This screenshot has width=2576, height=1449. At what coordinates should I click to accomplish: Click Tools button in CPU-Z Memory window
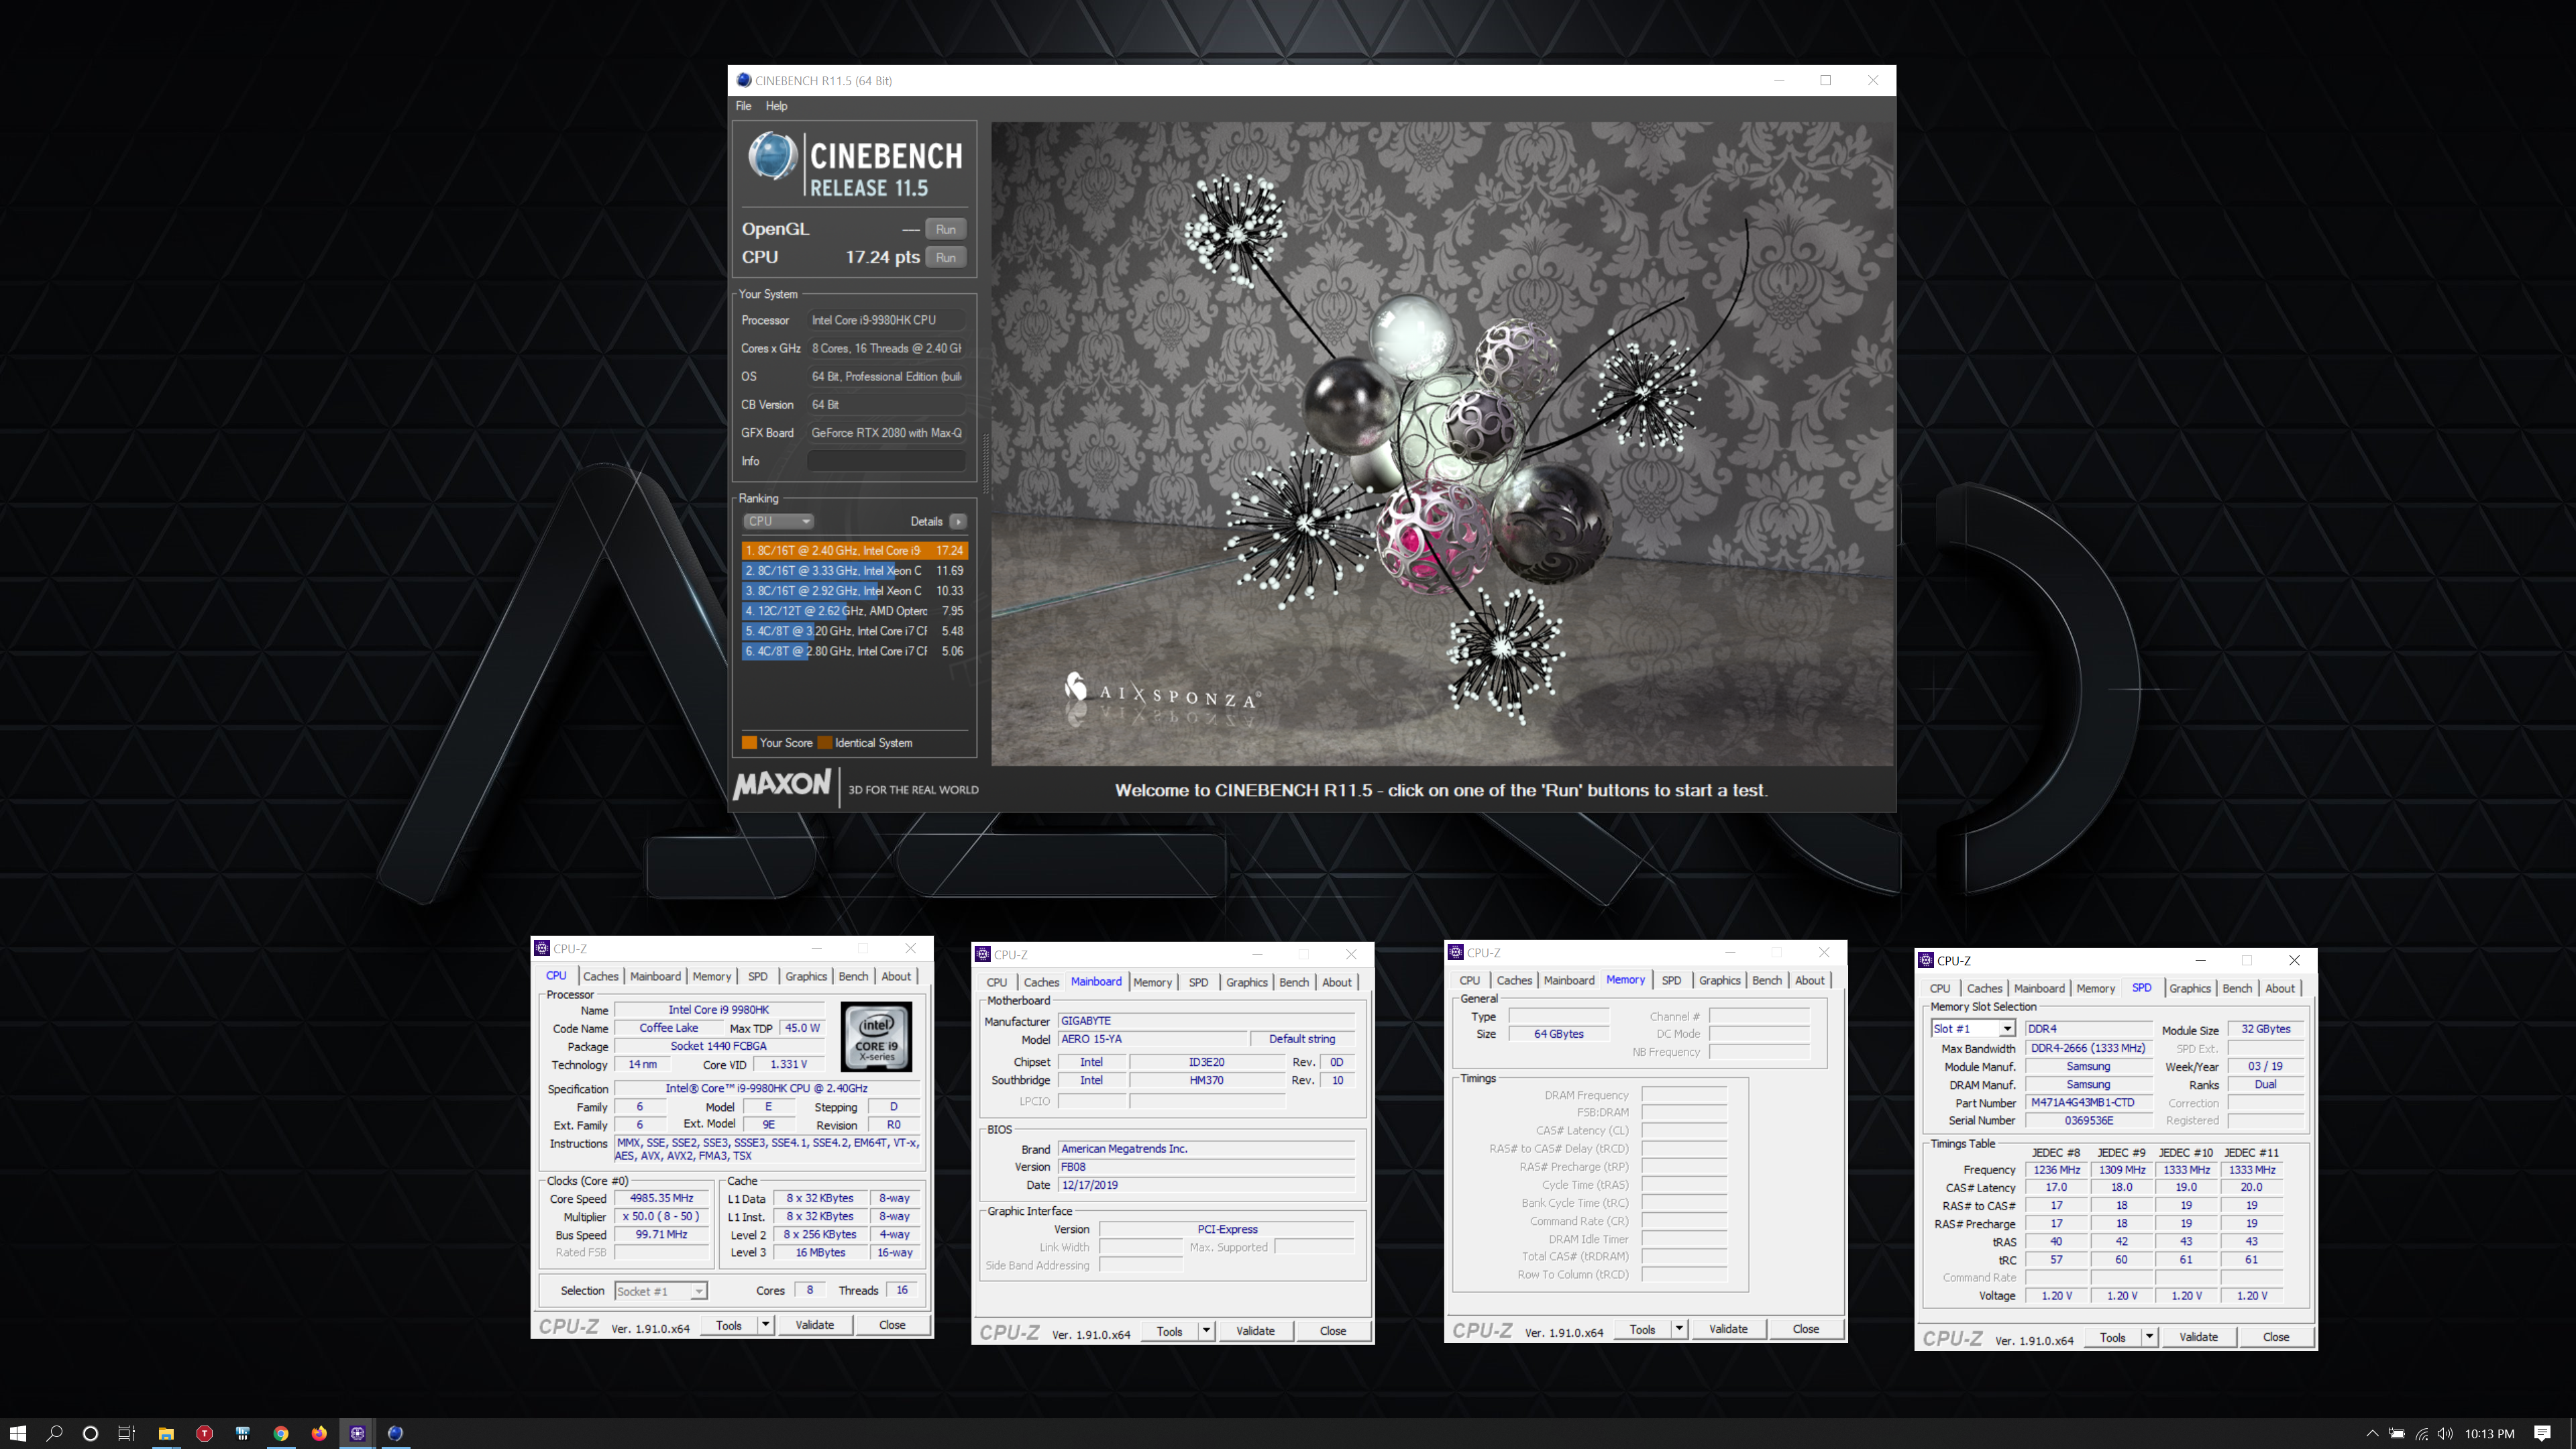[x=1642, y=1329]
